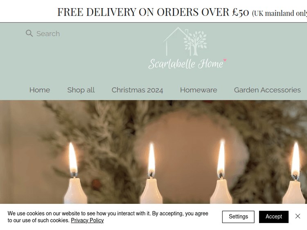Open cookie Settings

coord(238,217)
